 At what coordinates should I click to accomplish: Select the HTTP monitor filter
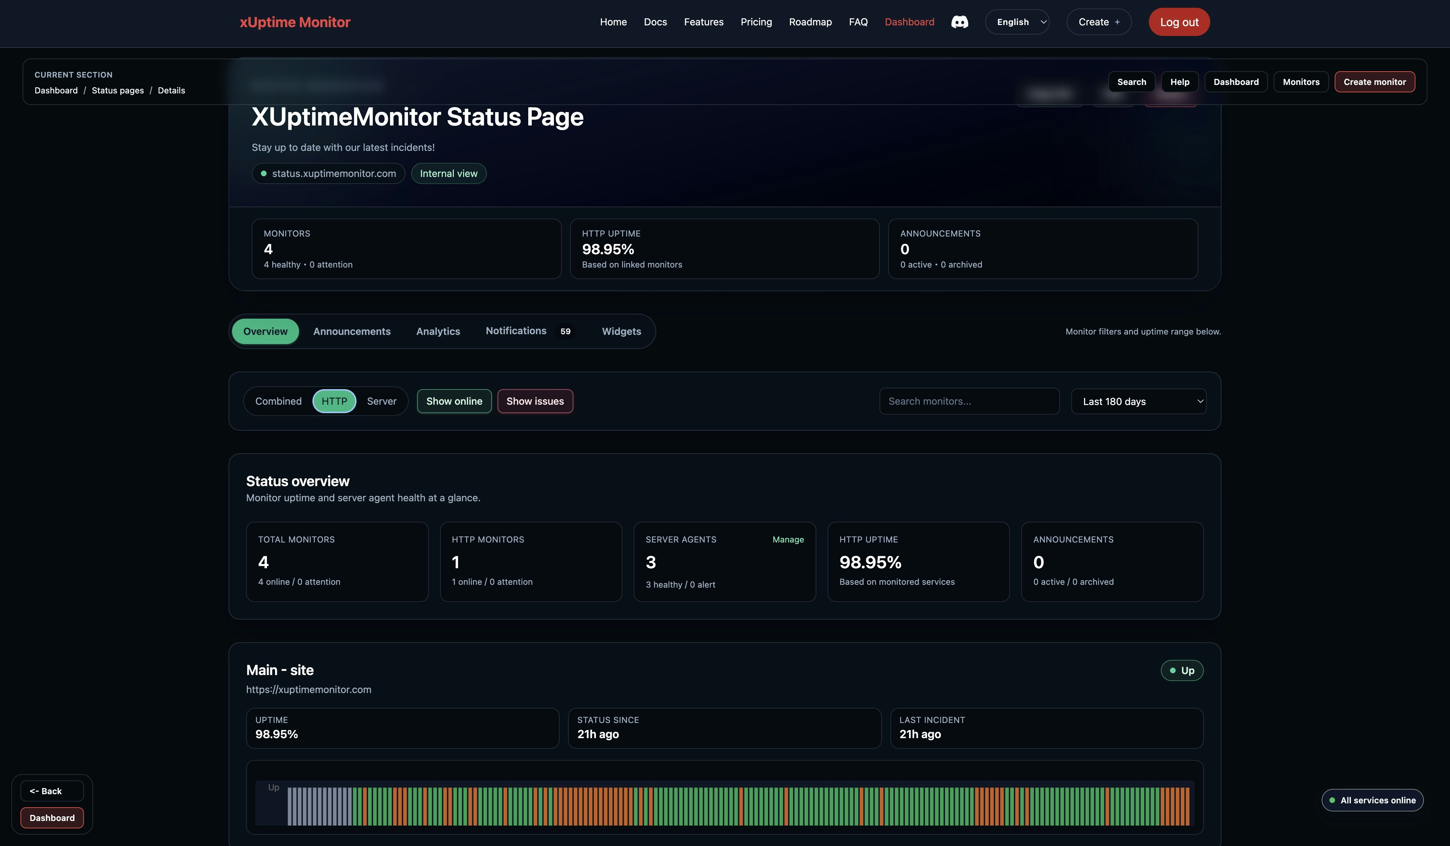334,401
